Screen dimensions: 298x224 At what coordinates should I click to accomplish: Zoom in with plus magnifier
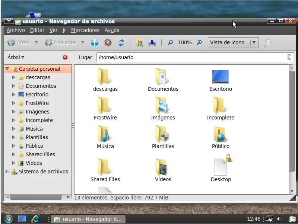tap(199, 42)
